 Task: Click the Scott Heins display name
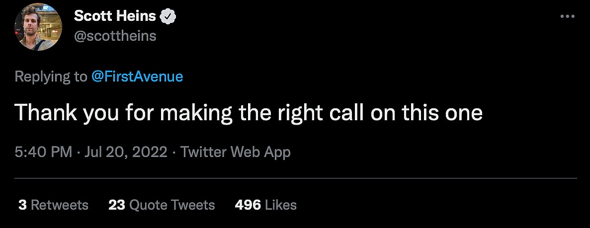coord(115,16)
